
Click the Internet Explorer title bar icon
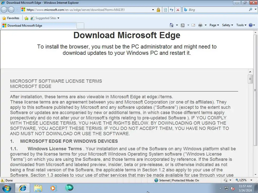[x=3, y=3]
